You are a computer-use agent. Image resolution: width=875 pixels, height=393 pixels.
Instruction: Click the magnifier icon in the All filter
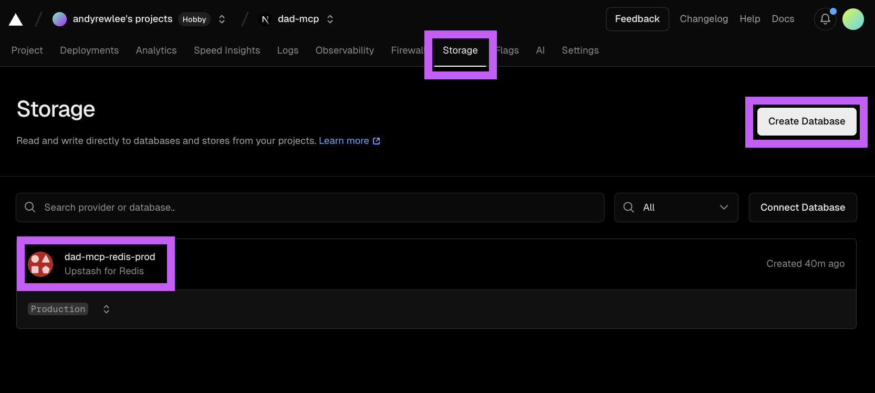(x=629, y=207)
